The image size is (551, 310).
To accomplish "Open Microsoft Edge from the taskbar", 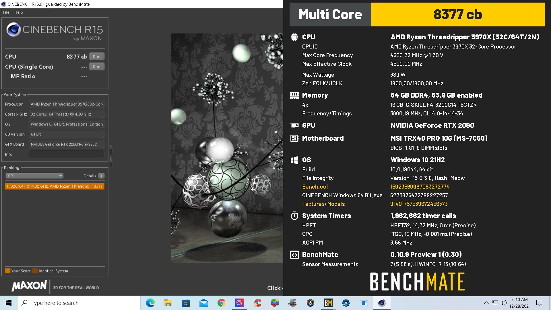I will tap(150, 303).
